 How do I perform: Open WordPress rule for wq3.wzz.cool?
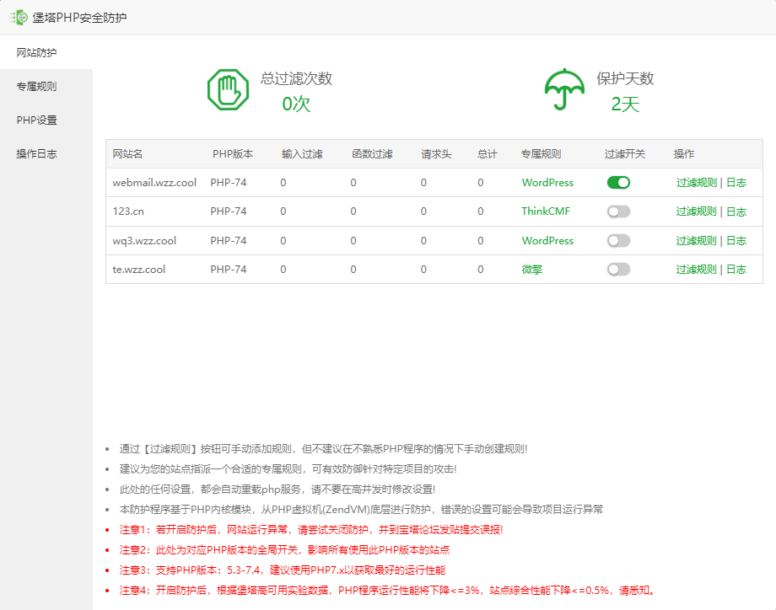coord(547,241)
